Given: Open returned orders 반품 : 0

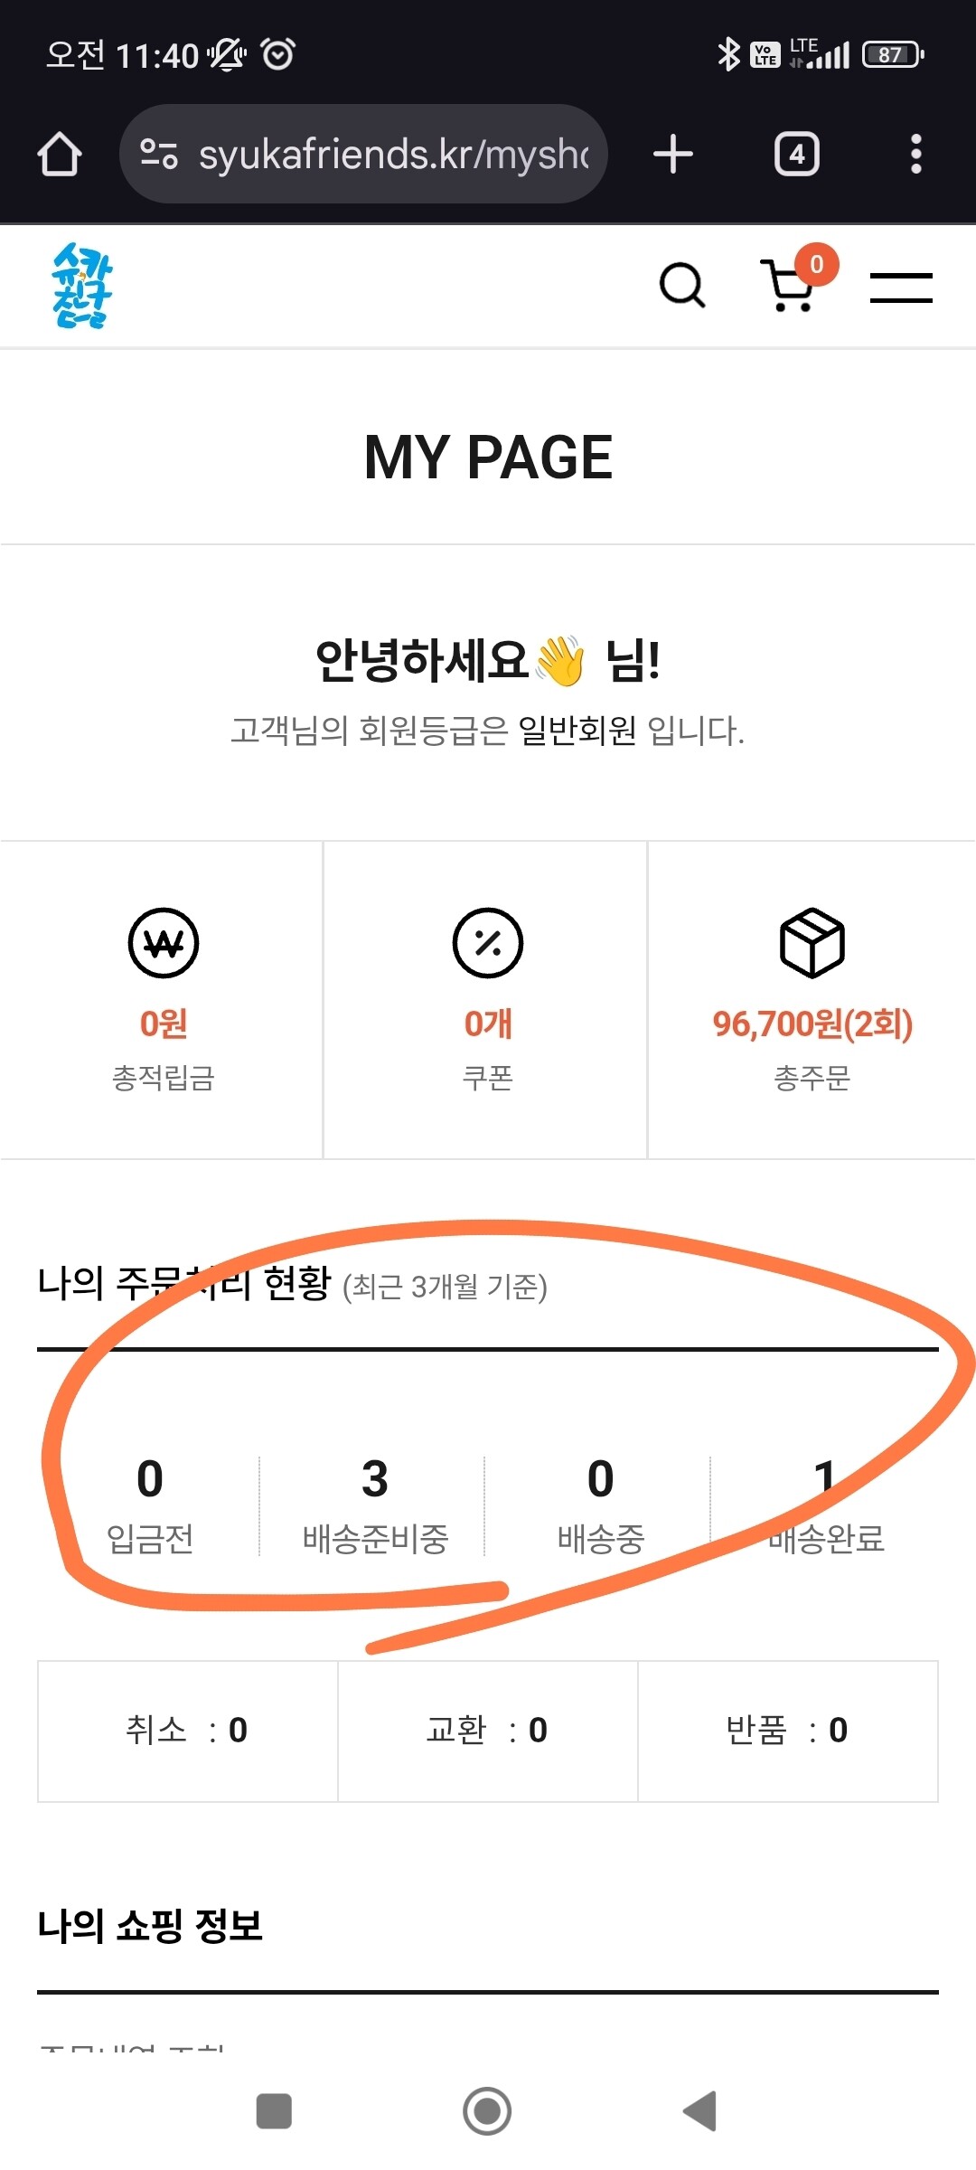Looking at the screenshot, I should click(x=787, y=1731).
